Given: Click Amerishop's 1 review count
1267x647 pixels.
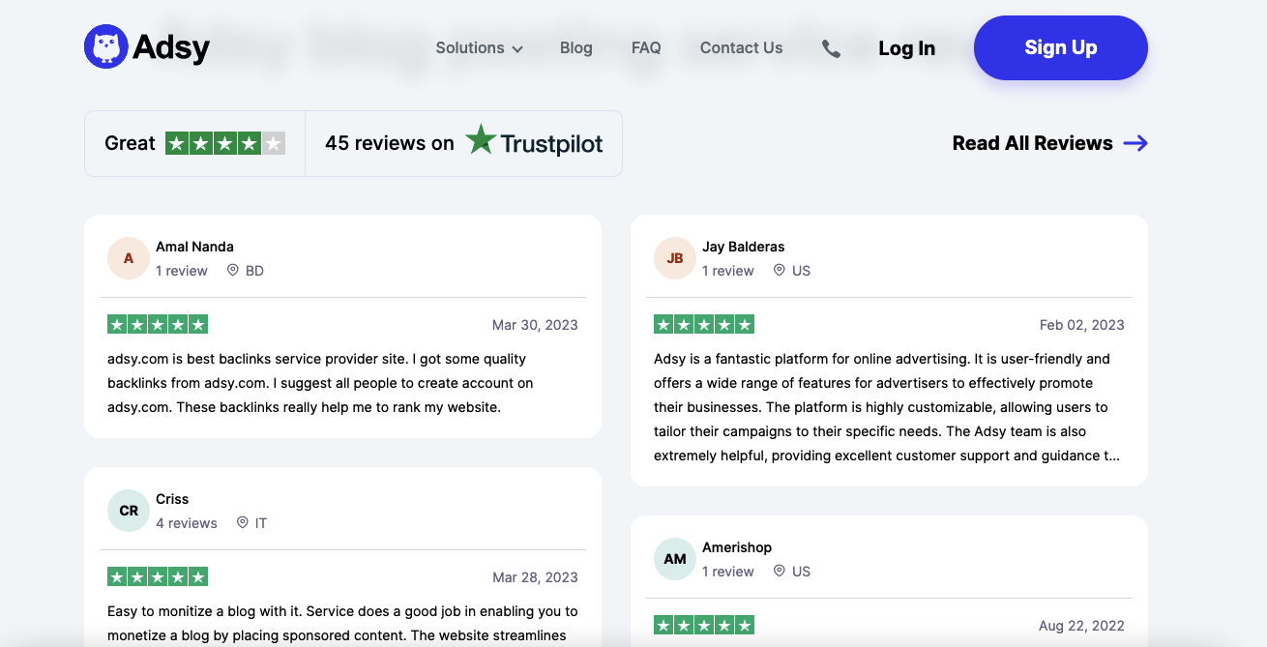Looking at the screenshot, I should 728,572.
